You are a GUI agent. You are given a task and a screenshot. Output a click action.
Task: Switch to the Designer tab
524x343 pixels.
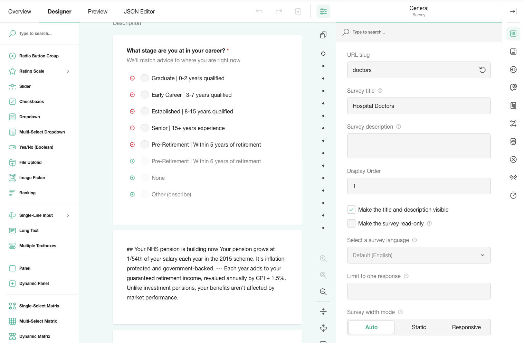[59, 11]
